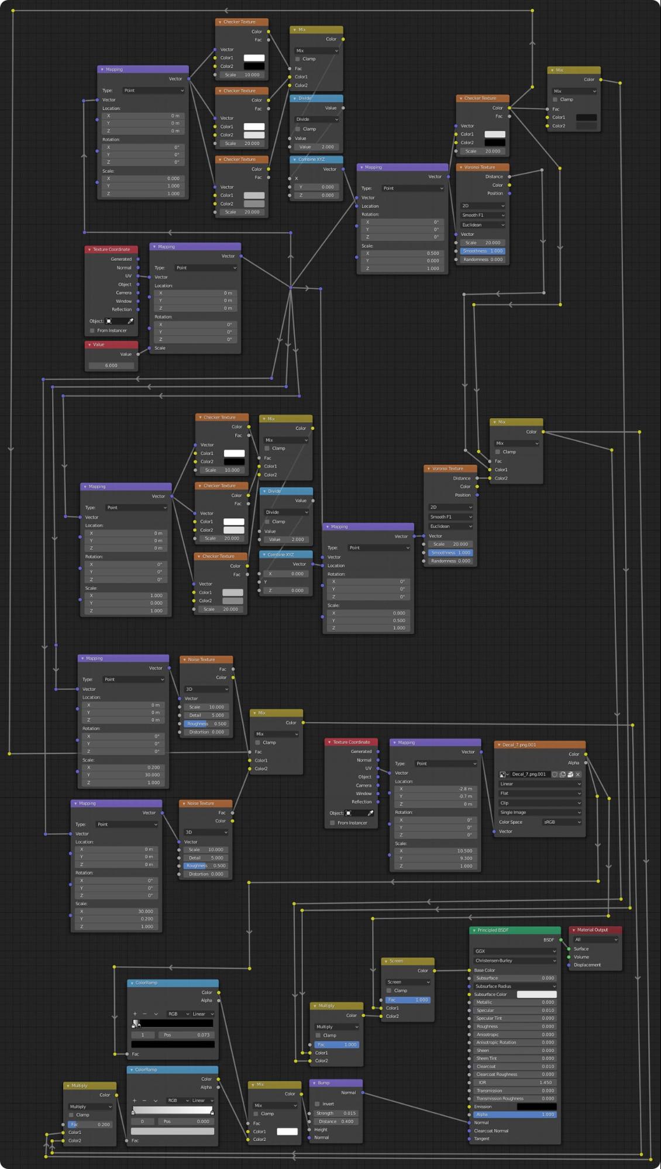
Task: Add a stop with plus on ColorRamp Pos 0.073
Action: pos(135,1014)
